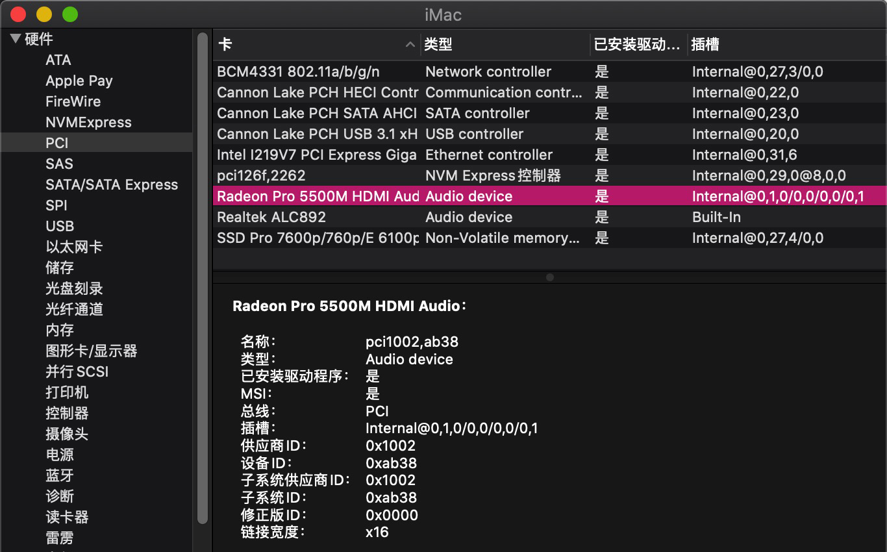
Task: Open the 内存 memory entry
Action: tap(60, 330)
